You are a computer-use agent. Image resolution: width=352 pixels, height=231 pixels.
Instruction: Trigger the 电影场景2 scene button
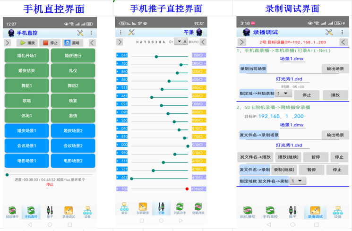point(73,161)
